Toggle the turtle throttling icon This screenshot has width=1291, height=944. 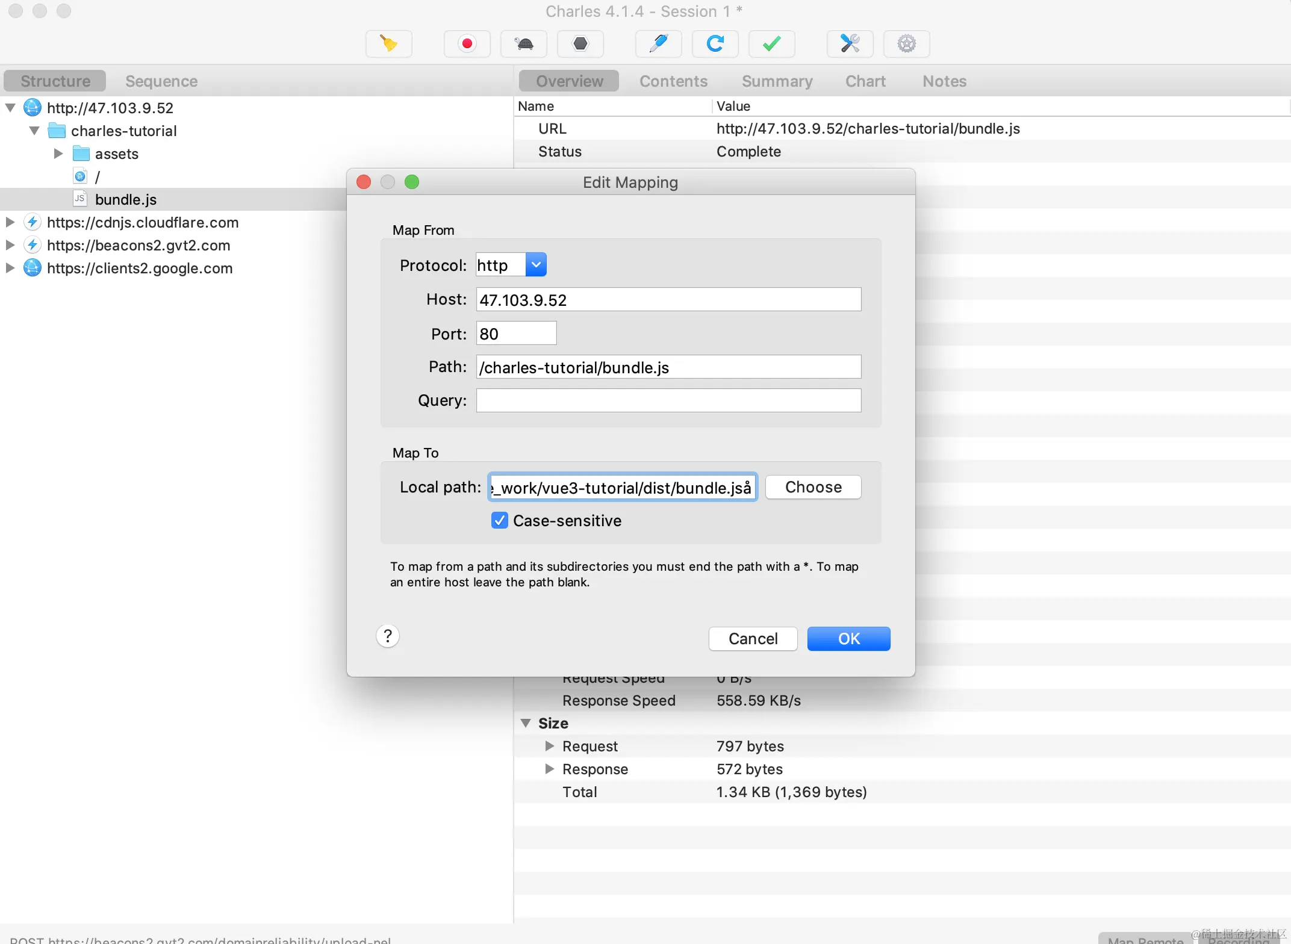[x=524, y=44]
